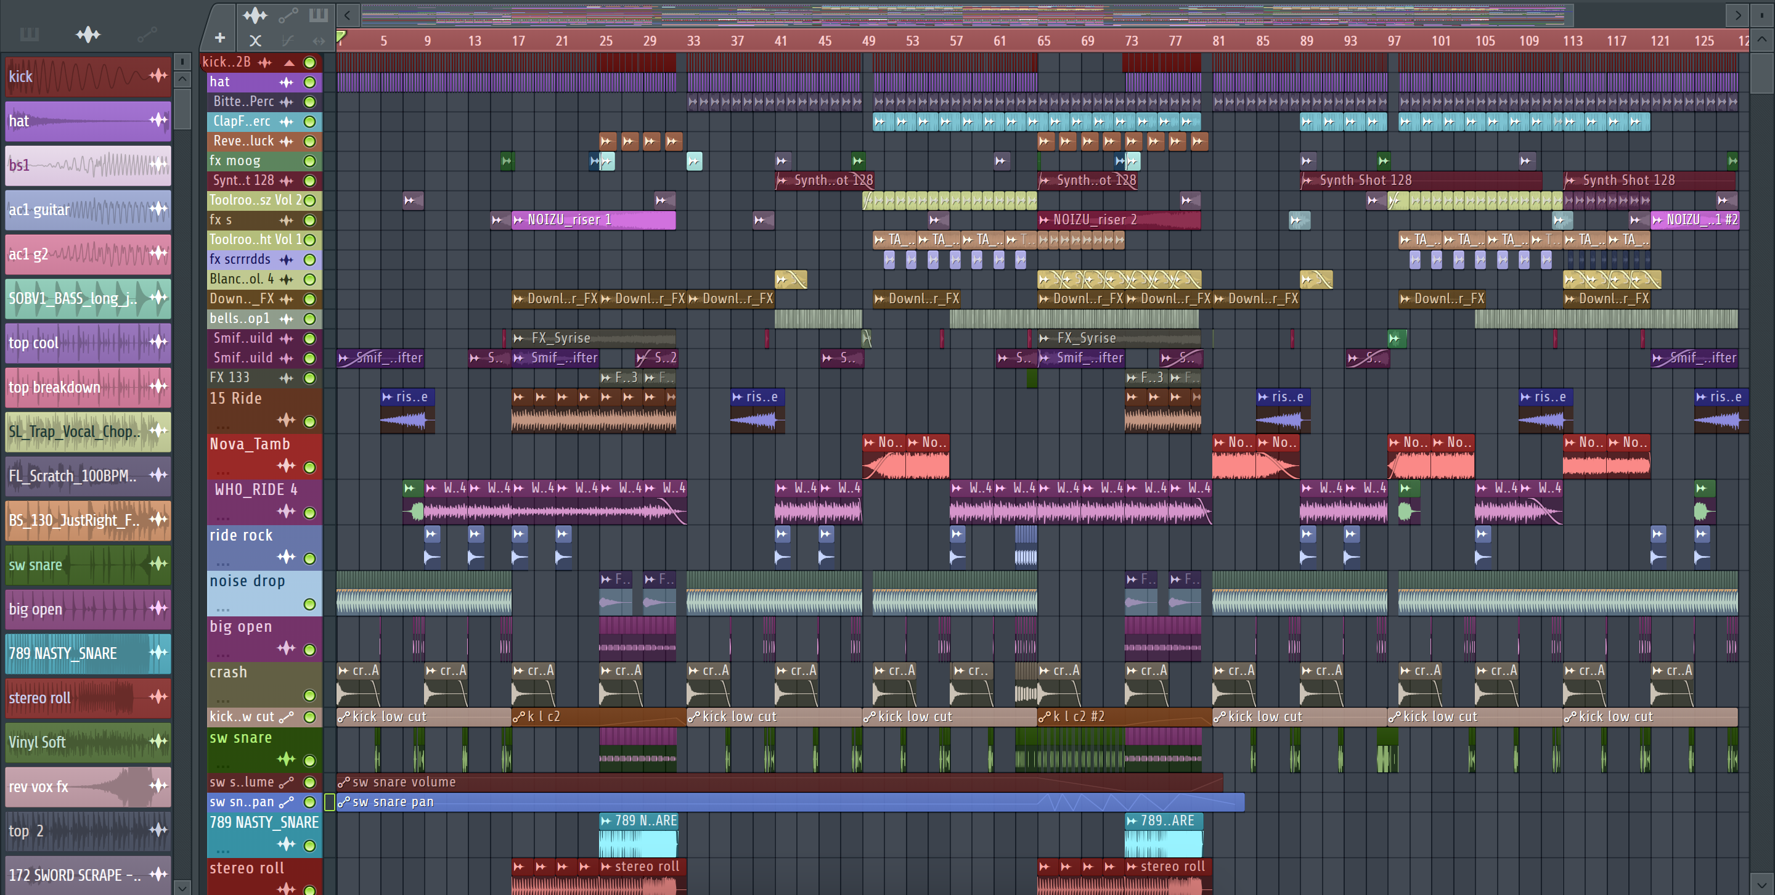Click the green playhead marker at song start
Screen dimensions: 1775x895
click(341, 37)
